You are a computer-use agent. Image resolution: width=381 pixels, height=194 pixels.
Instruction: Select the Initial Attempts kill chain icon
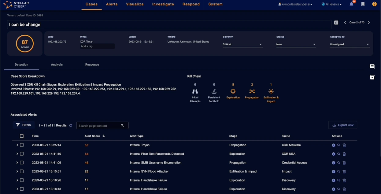(195, 91)
